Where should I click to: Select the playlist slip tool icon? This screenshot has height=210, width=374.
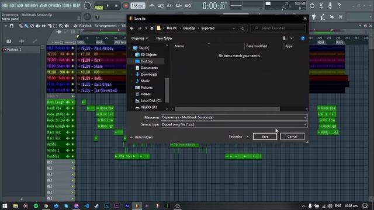click(x=44, y=26)
